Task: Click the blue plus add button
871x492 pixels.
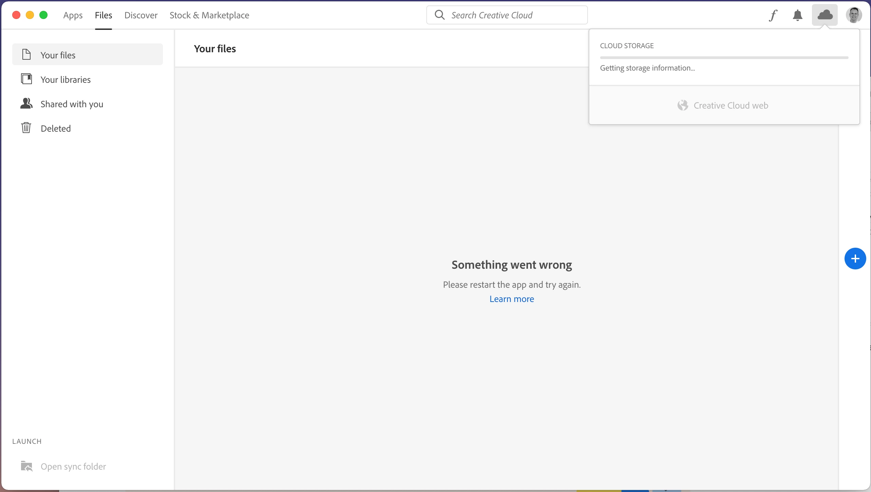Action: (x=855, y=259)
